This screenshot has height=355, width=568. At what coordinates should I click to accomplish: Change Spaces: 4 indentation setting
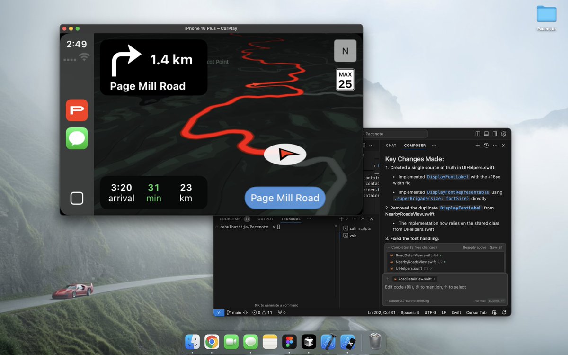[x=410, y=312]
